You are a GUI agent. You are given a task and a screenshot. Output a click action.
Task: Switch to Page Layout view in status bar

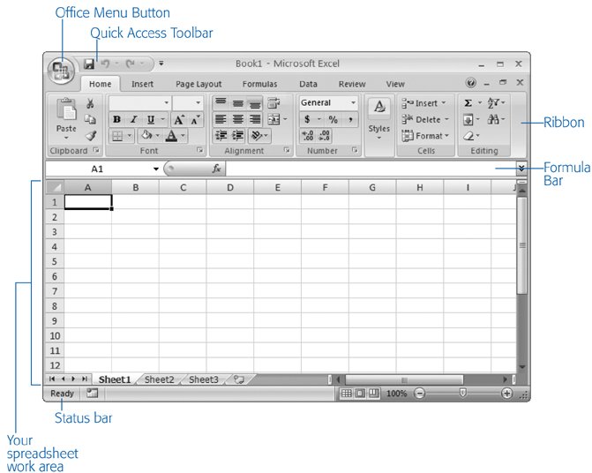(x=360, y=394)
